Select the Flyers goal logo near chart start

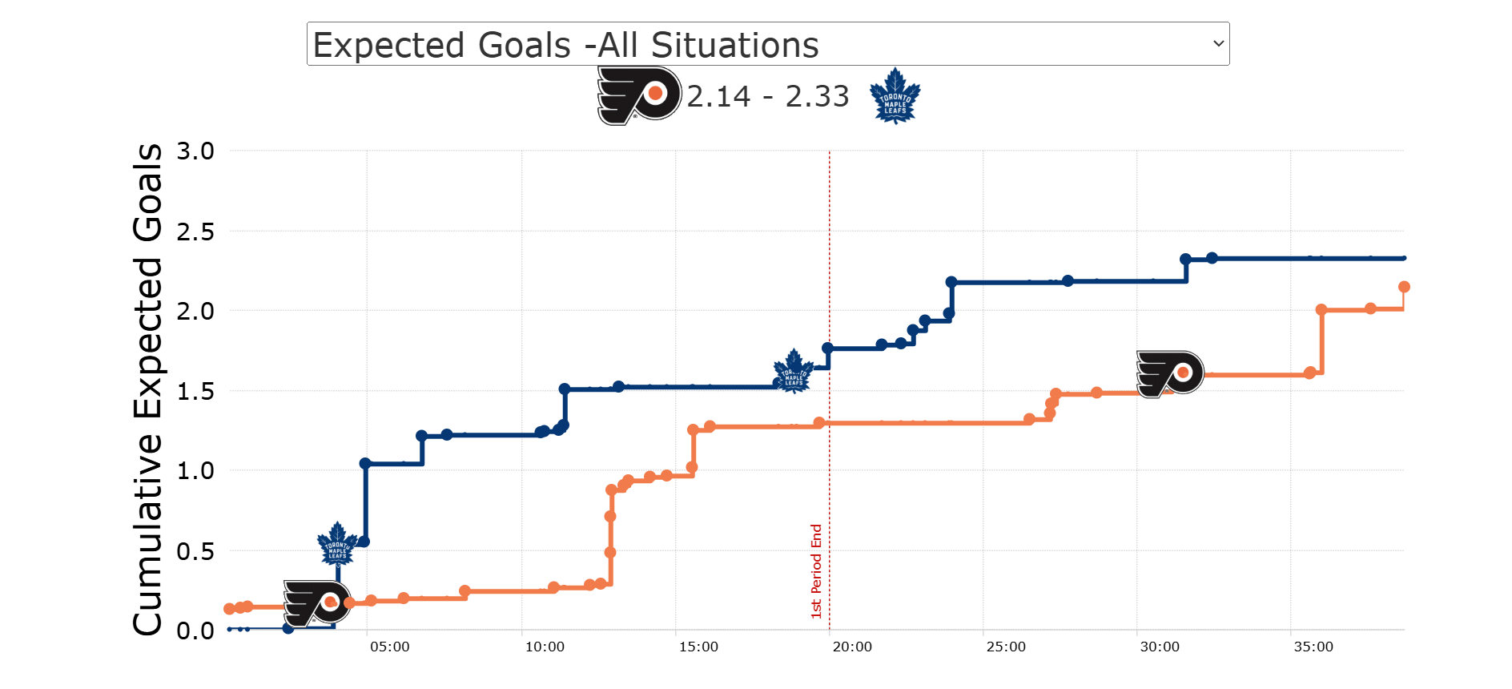click(317, 602)
